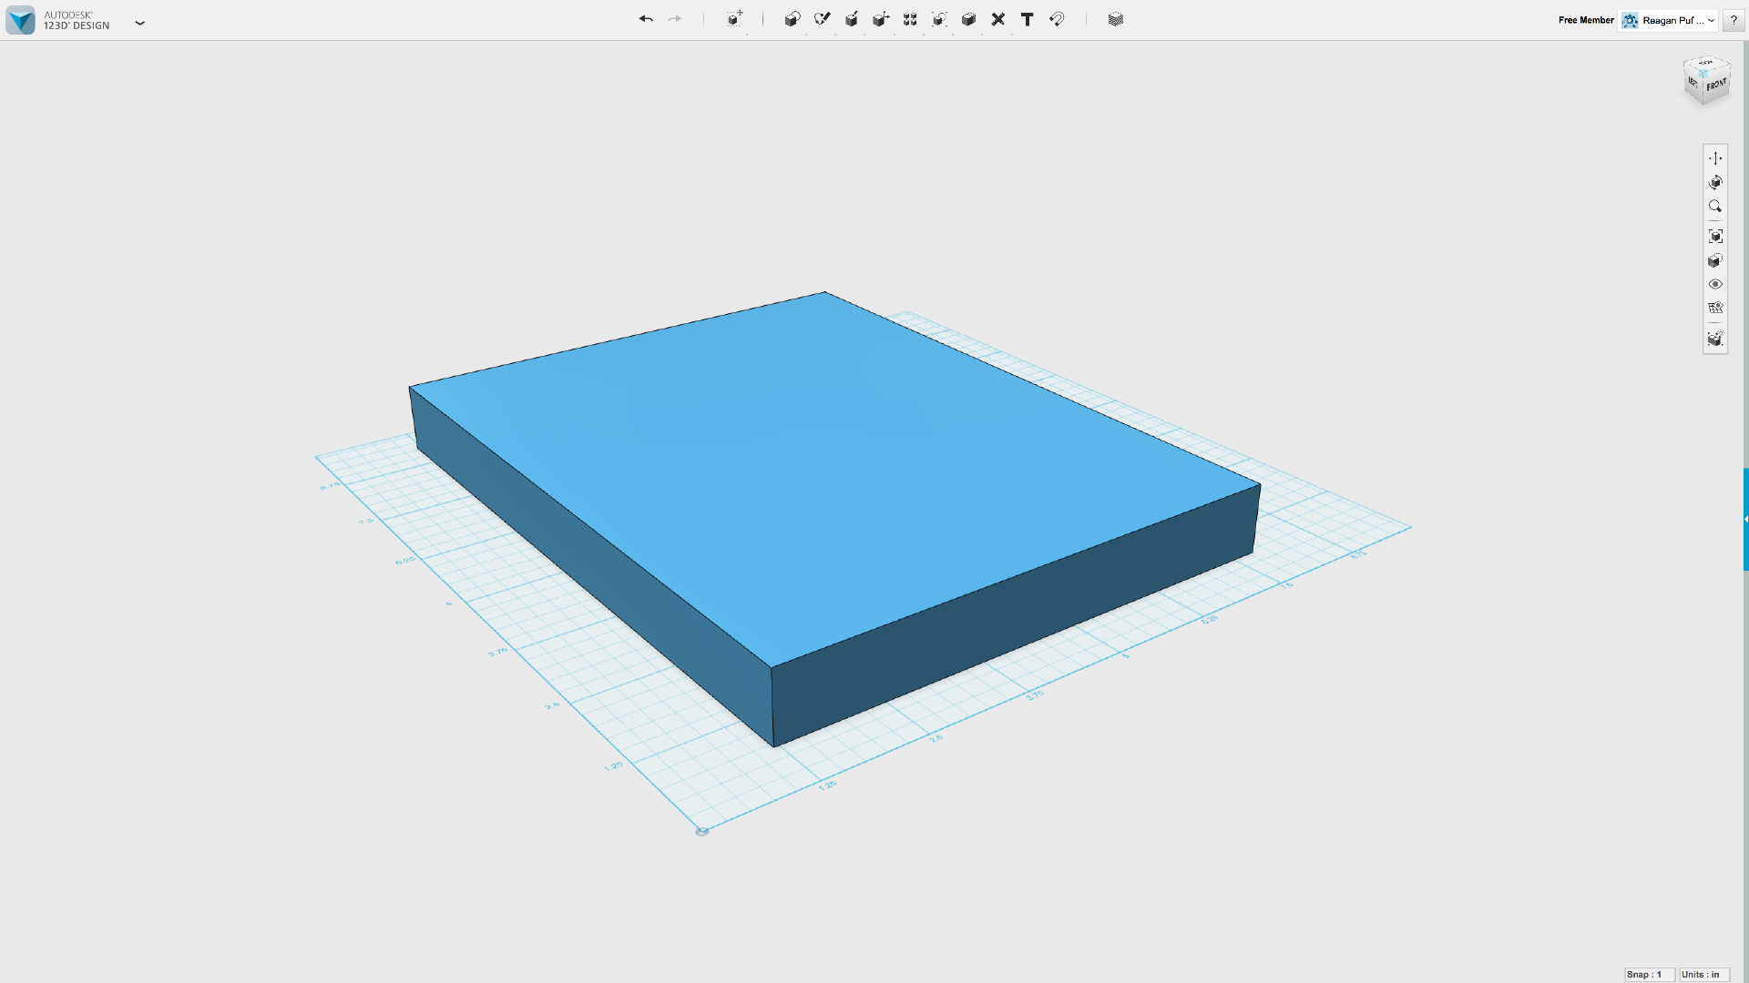The image size is (1749, 983).
Task: Fit model to view
Action: [x=1715, y=237]
